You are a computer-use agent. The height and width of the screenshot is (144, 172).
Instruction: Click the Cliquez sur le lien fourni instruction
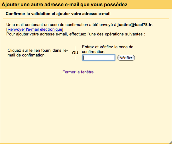coord(37,53)
